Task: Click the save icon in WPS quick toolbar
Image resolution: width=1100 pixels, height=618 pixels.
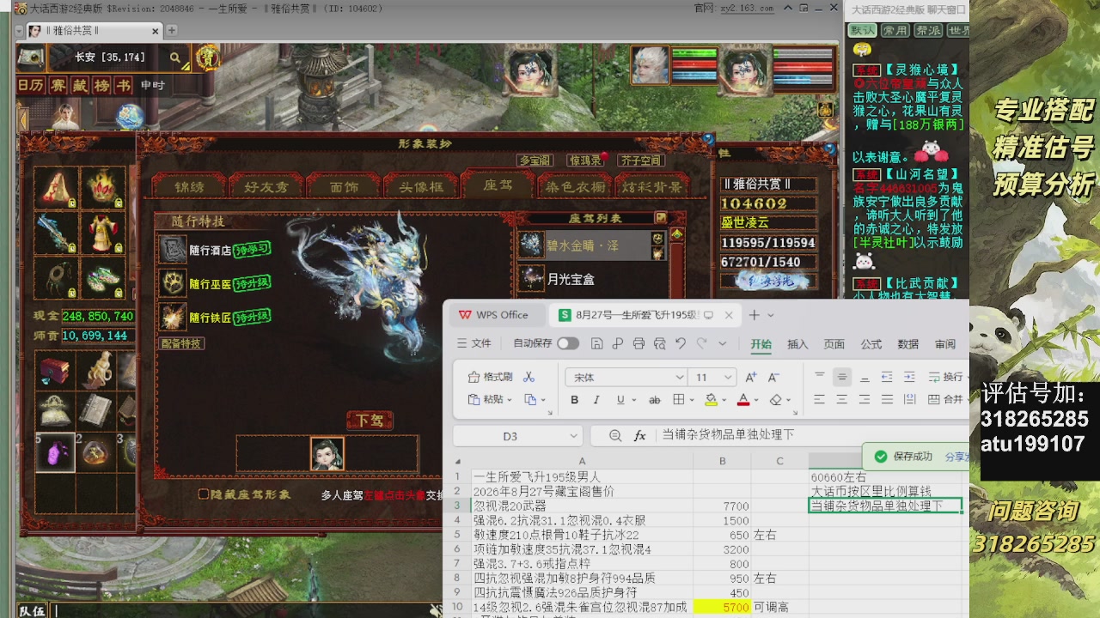Action: pos(597,343)
